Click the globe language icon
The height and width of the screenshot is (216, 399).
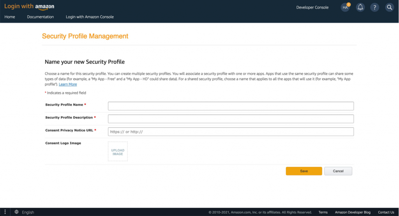tap(16, 212)
